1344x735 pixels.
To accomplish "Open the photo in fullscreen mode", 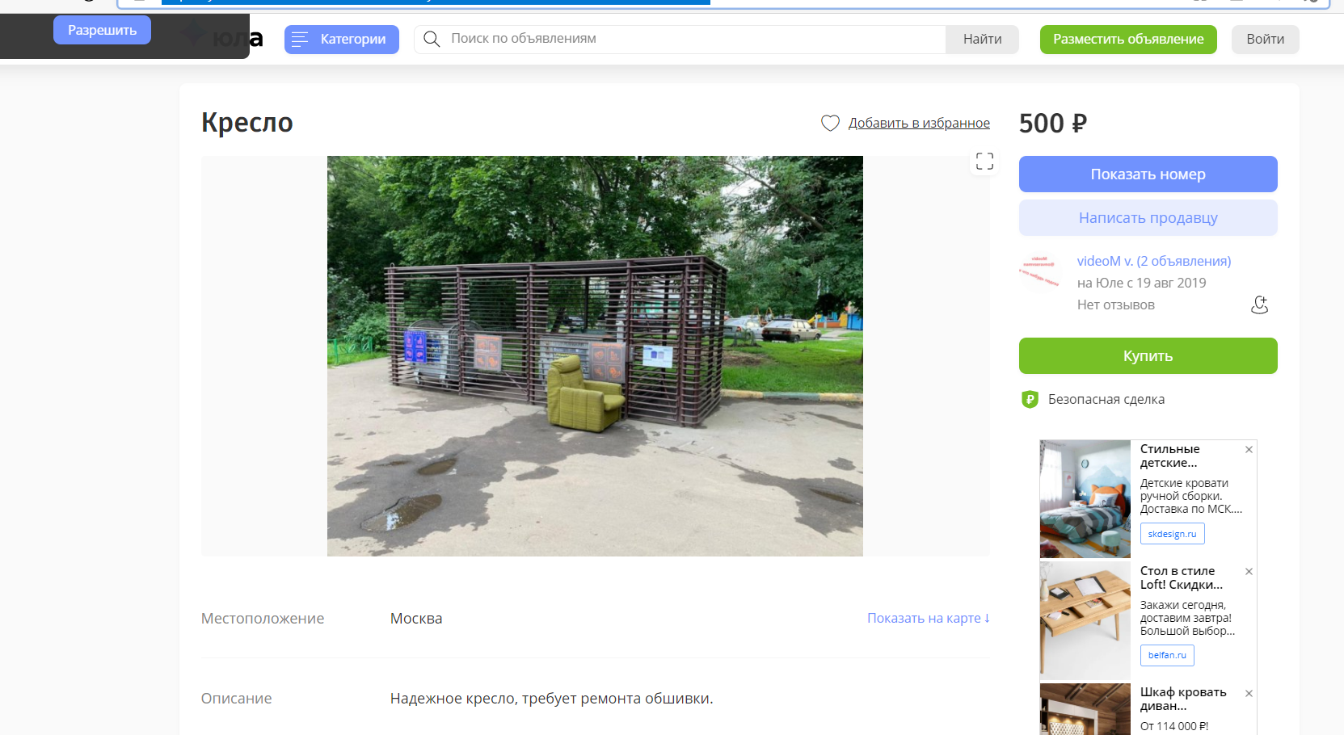I will [x=984, y=161].
